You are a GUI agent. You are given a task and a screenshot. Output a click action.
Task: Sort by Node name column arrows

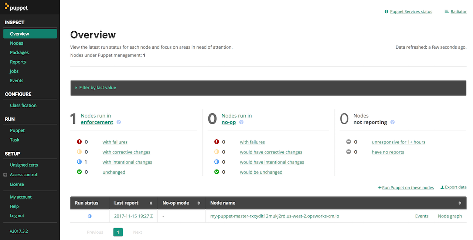(x=460, y=203)
